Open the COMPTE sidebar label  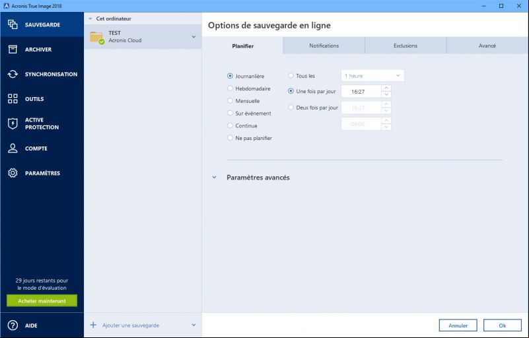(x=36, y=149)
